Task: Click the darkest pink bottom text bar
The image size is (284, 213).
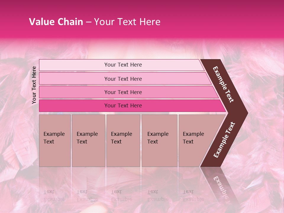Action: [x=123, y=106]
